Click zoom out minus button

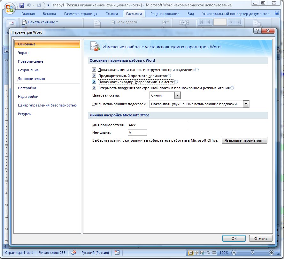pos(234,253)
